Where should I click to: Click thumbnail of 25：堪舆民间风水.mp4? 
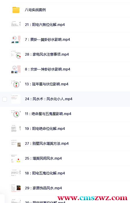(x=16, y=158)
